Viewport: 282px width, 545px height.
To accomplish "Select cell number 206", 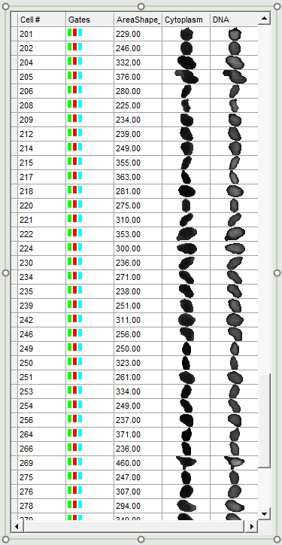I will (26, 91).
